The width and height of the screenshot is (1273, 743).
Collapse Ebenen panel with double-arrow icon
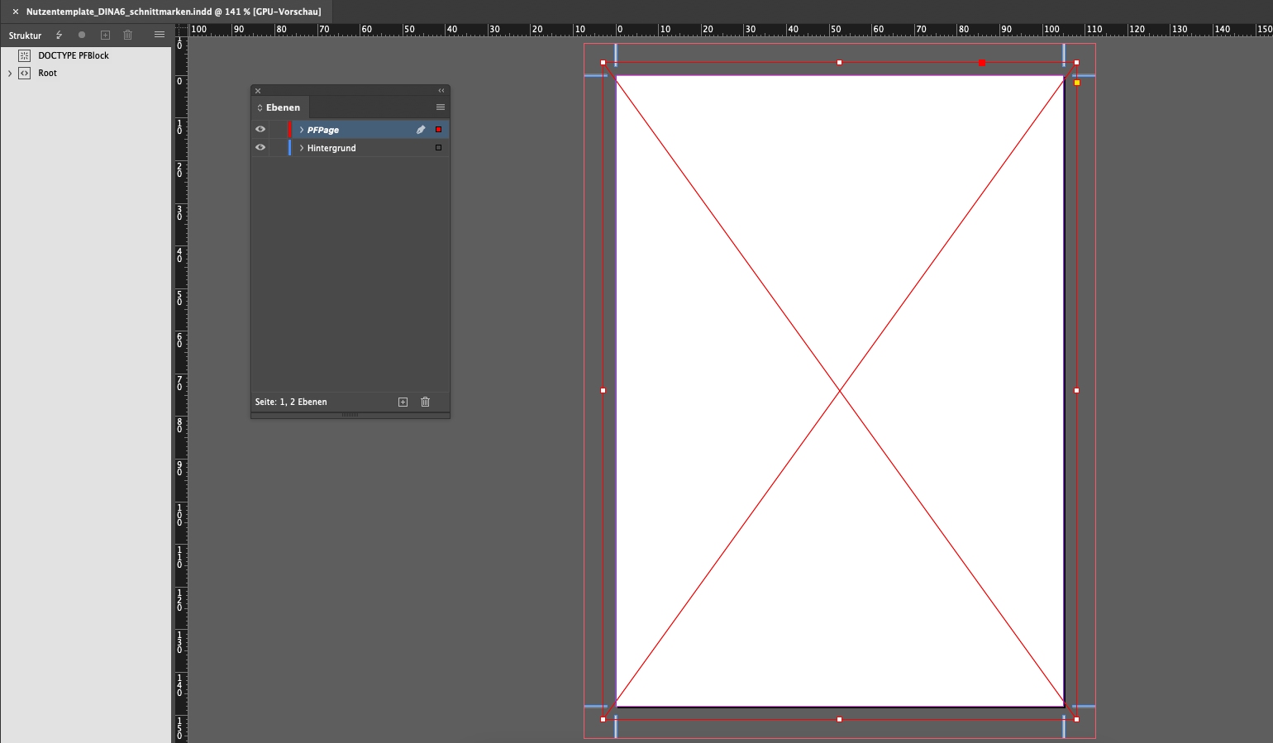click(x=441, y=91)
